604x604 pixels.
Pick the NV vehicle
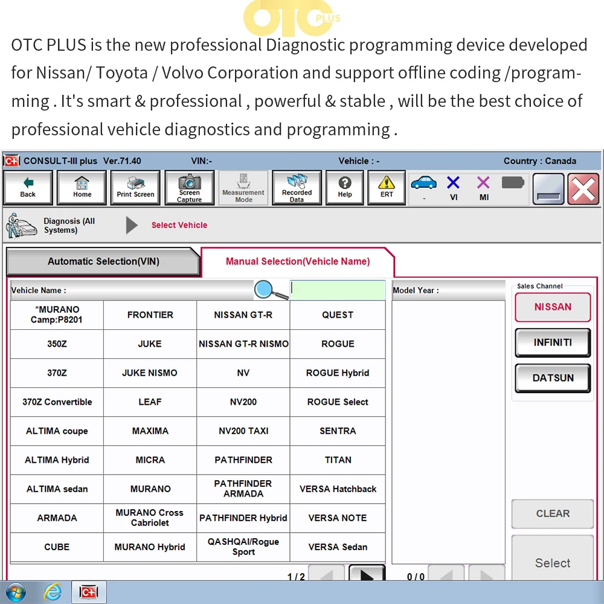click(x=243, y=373)
